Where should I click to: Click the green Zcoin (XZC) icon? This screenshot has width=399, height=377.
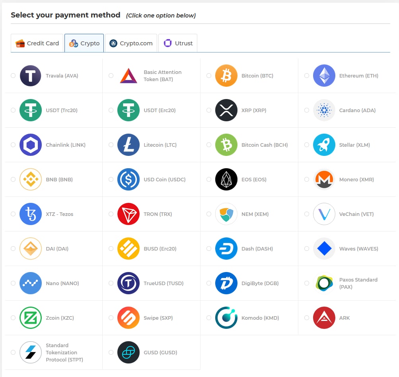[31, 318]
